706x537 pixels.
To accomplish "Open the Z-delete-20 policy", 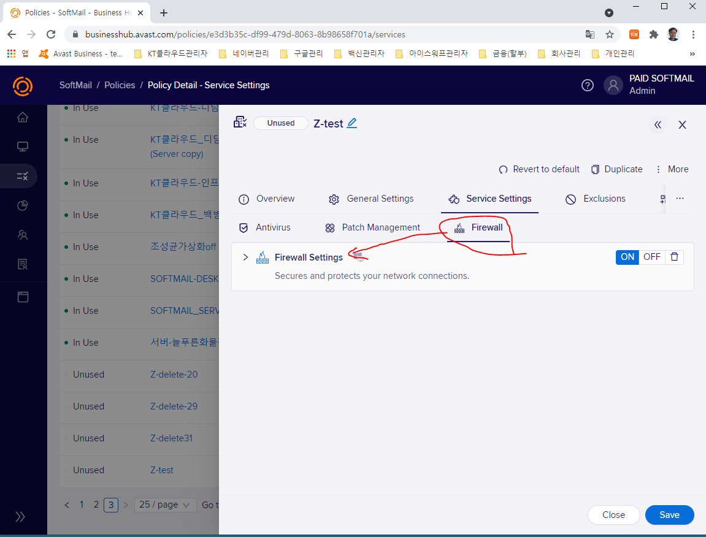I will point(174,375).
